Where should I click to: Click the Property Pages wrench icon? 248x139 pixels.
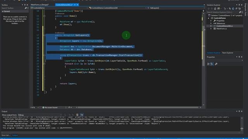[216, 64]
